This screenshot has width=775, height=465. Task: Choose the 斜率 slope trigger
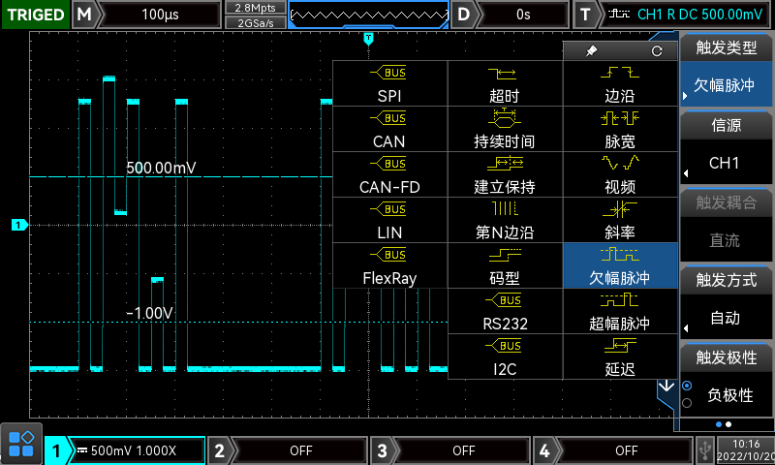(620, 221)
